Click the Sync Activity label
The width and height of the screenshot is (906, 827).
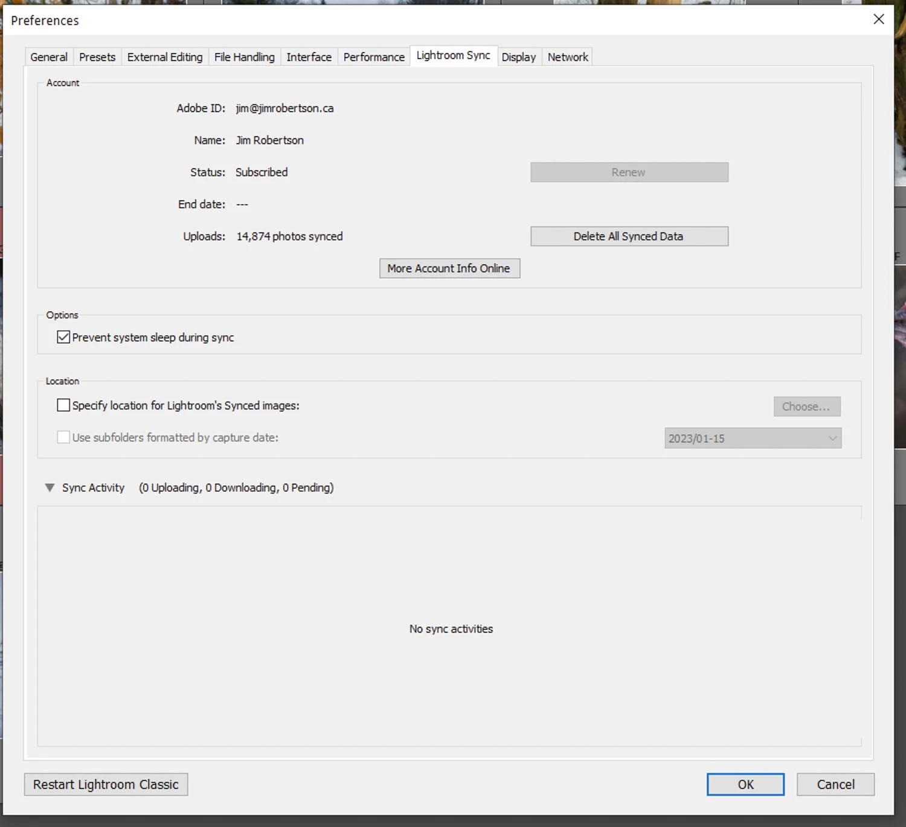coord(93,488)
